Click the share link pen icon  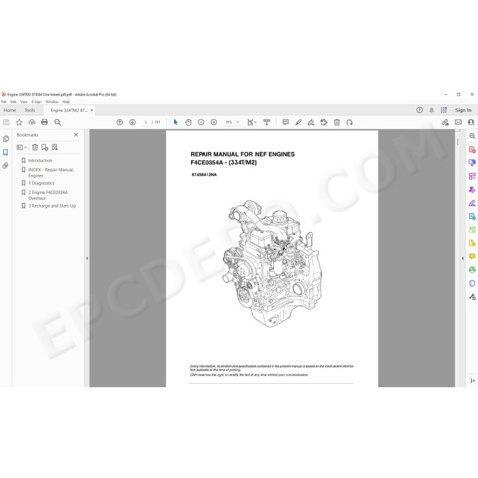pos(445,122)
